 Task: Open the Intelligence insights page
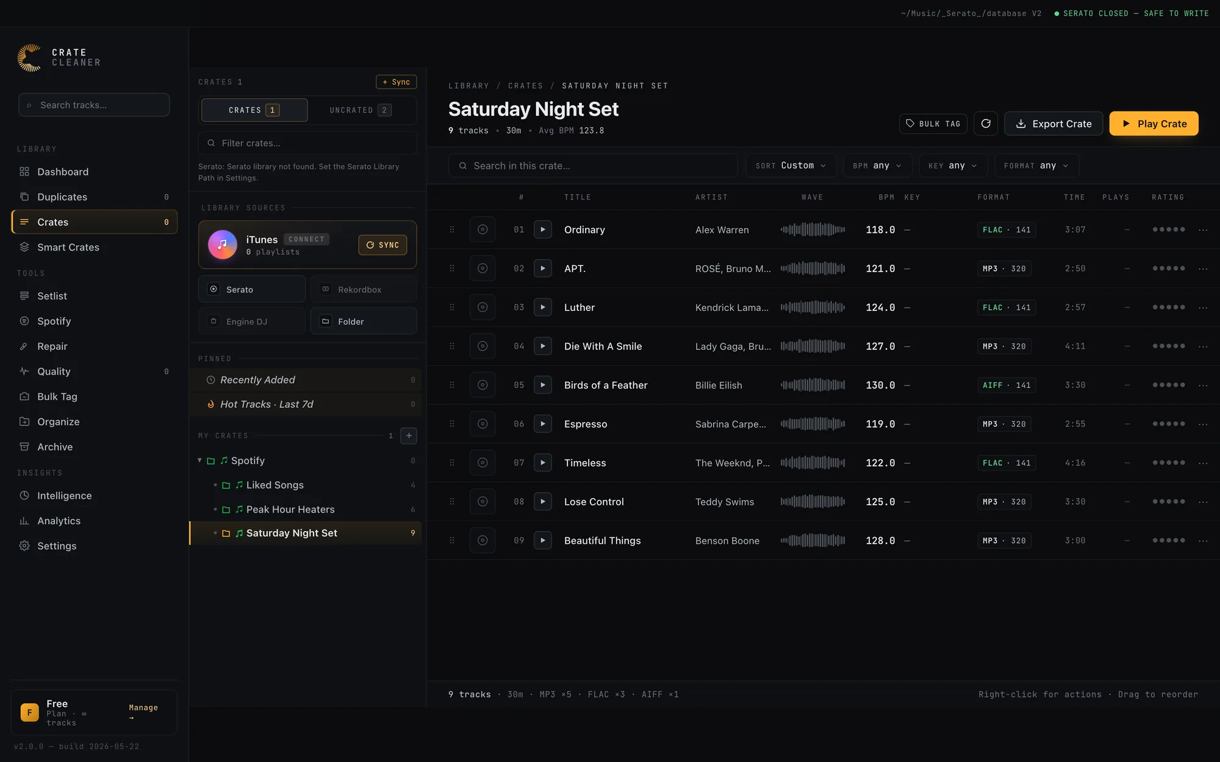pyautogui.click(x=94, y=496)
